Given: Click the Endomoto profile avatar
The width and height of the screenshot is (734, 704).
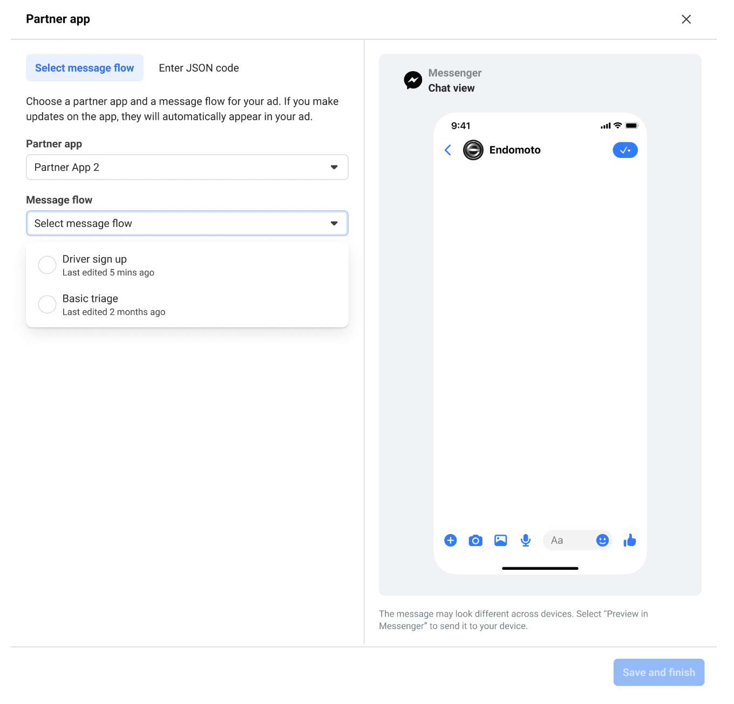Looking at the screenshot, I should [473, 150].
